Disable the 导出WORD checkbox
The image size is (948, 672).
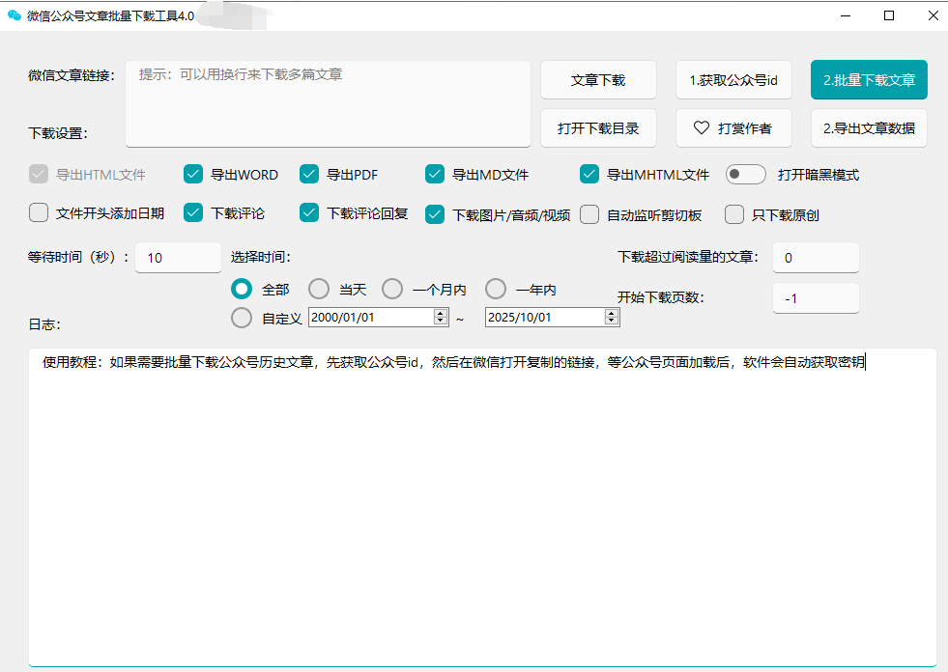pyautogui.click(x=192, y=174)
